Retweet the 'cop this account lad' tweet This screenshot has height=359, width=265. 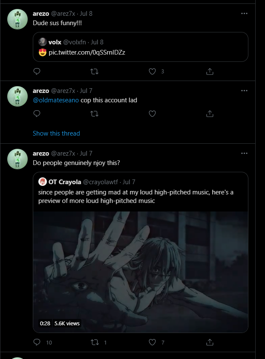[x=95, y=113]
